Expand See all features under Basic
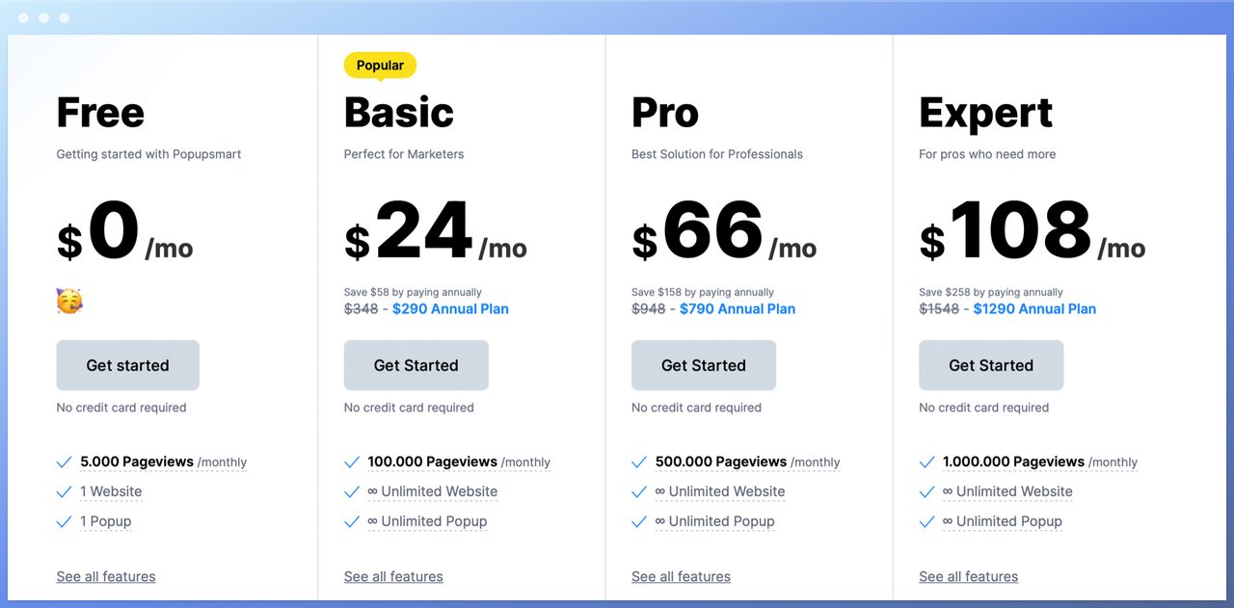 click(393, 577)
